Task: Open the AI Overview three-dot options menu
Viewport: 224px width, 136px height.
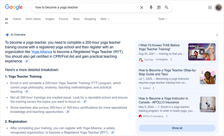Action: 217,35
